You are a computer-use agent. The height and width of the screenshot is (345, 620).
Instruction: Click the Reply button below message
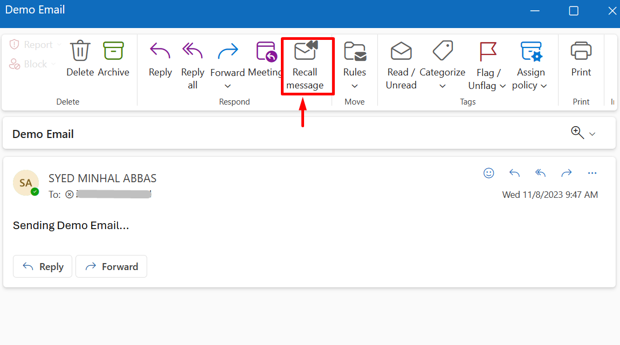pos(43,266)
